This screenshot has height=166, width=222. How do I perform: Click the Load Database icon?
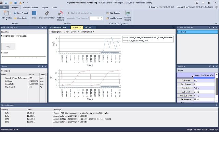pos(107,18)
